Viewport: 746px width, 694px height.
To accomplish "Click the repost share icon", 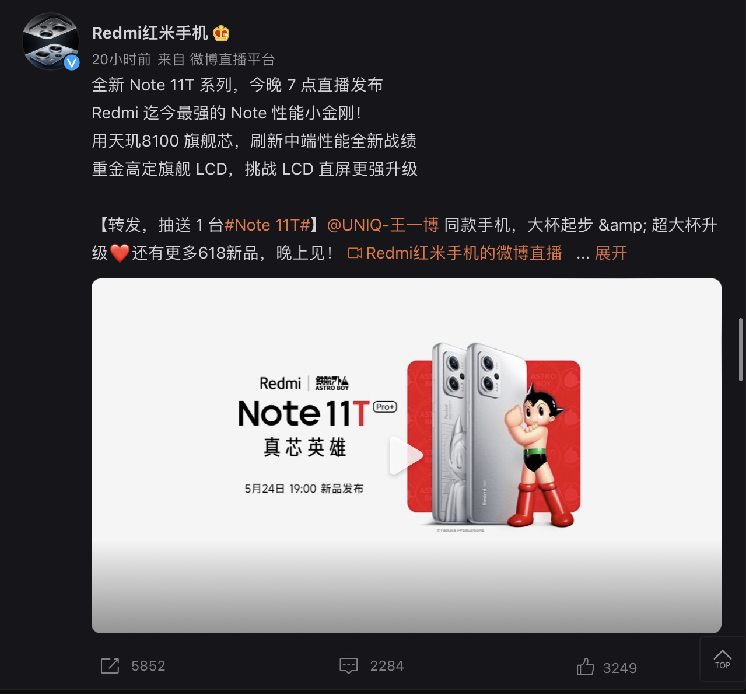I will 110,666.
